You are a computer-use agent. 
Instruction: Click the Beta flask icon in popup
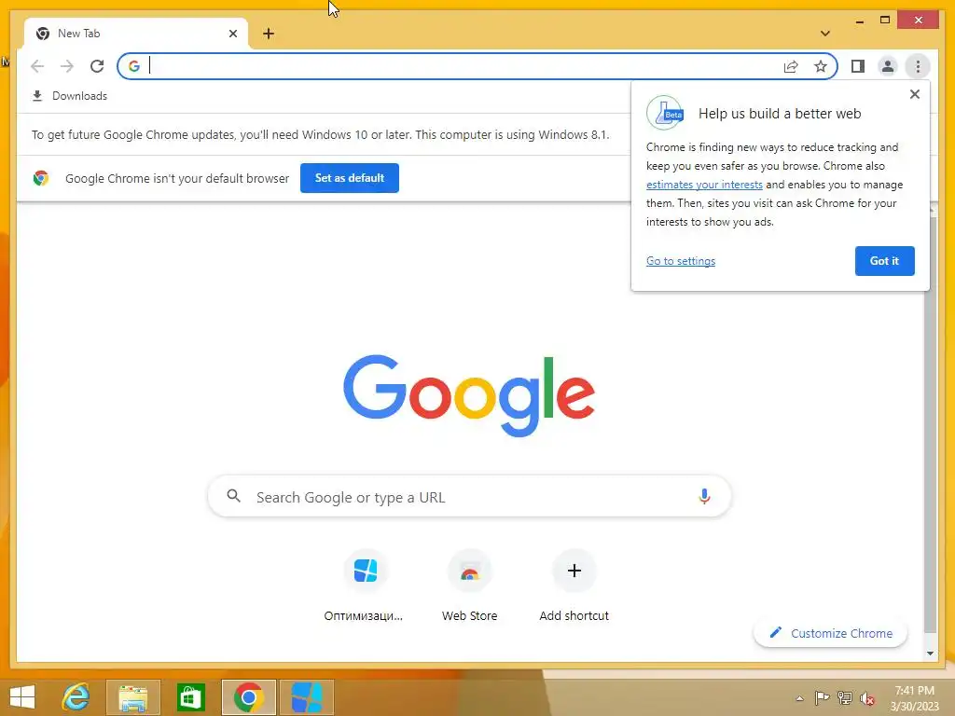[665, 113]
